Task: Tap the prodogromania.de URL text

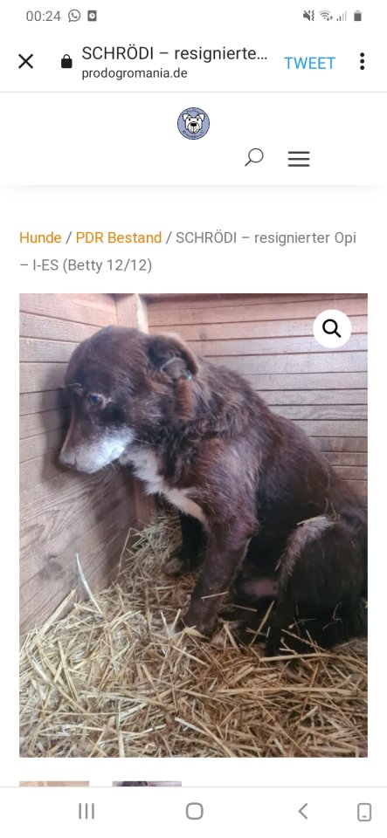Action: pyautogui.click(x=135, y=73)
